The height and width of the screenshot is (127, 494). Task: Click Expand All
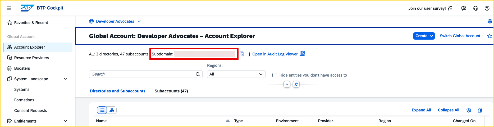coord(422,110)
